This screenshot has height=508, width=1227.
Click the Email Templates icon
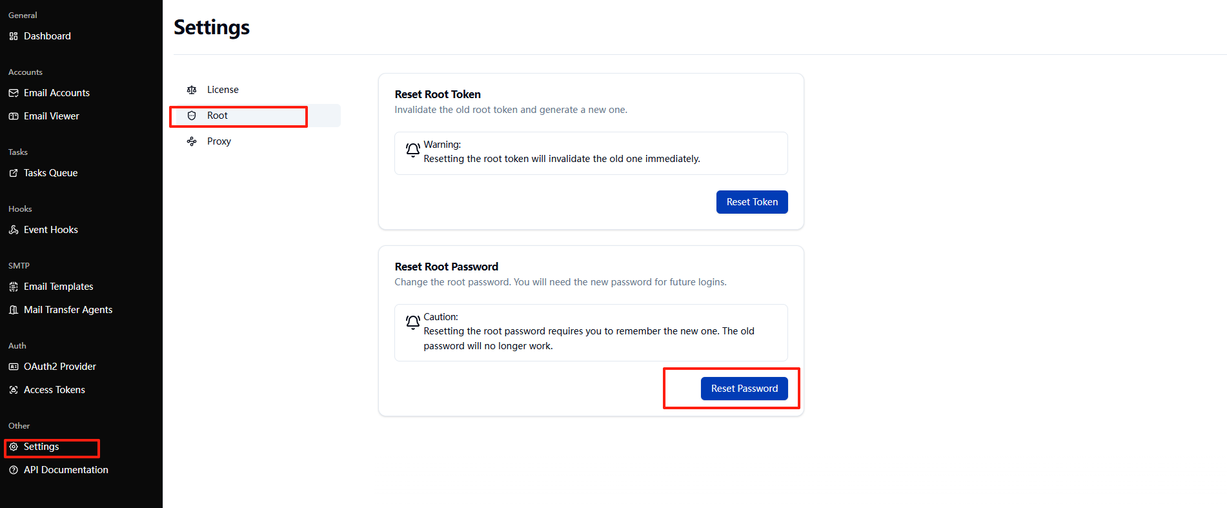pyautogui.click(x=14, y=287)
